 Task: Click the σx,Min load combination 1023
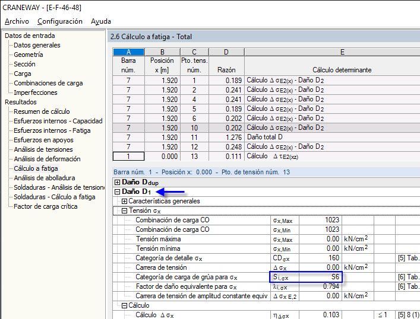[320, 229]
